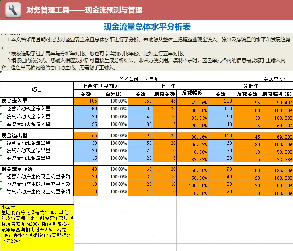Select the 增减幅度(%) header under 分析年
Viewport: 293px width, 251px height.
[277, 93]
